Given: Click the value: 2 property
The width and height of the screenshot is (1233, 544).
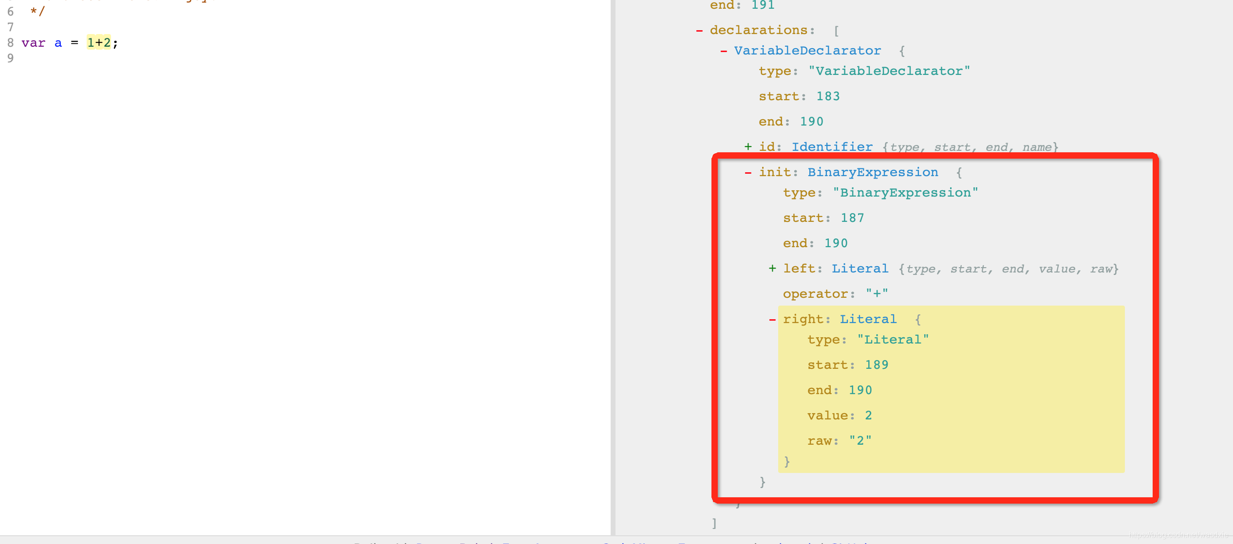Looking at the screenshot, I should coord(840,416).
